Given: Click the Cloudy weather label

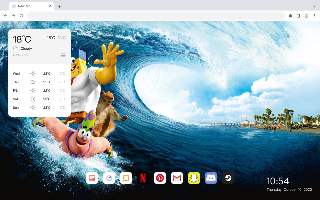Looking at the screenshot, I should (x=26, y=48).
